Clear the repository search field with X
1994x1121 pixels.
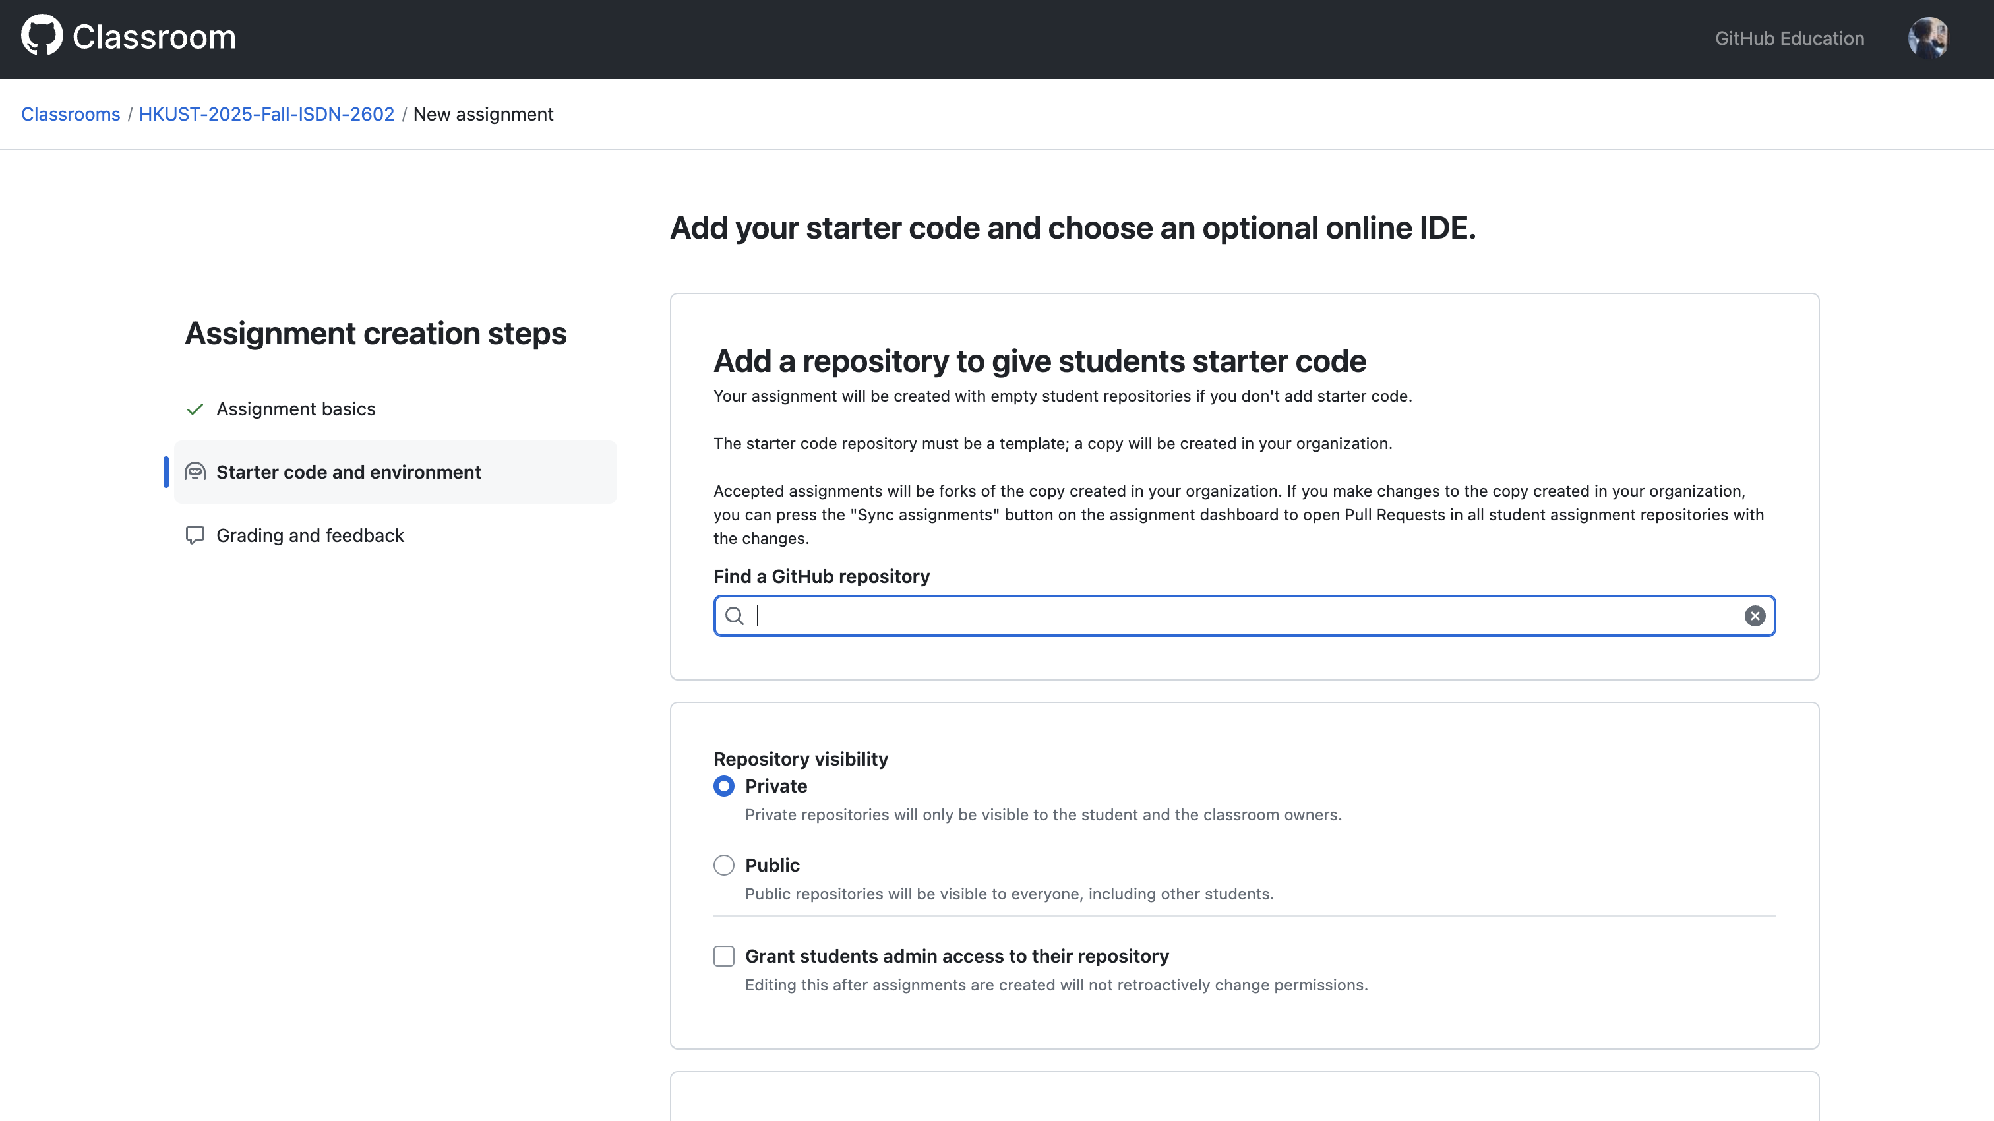(x=1754, y=617)
